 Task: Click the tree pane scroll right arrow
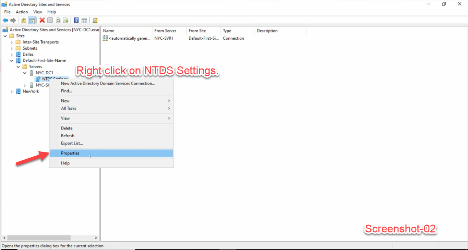(x=96, y=238)
